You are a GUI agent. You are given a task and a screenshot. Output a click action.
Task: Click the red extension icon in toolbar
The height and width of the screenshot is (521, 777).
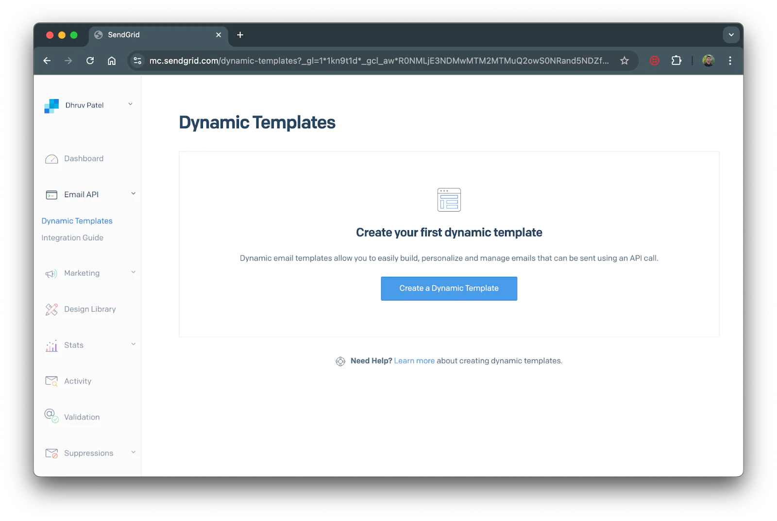click(x=655, y=61)
